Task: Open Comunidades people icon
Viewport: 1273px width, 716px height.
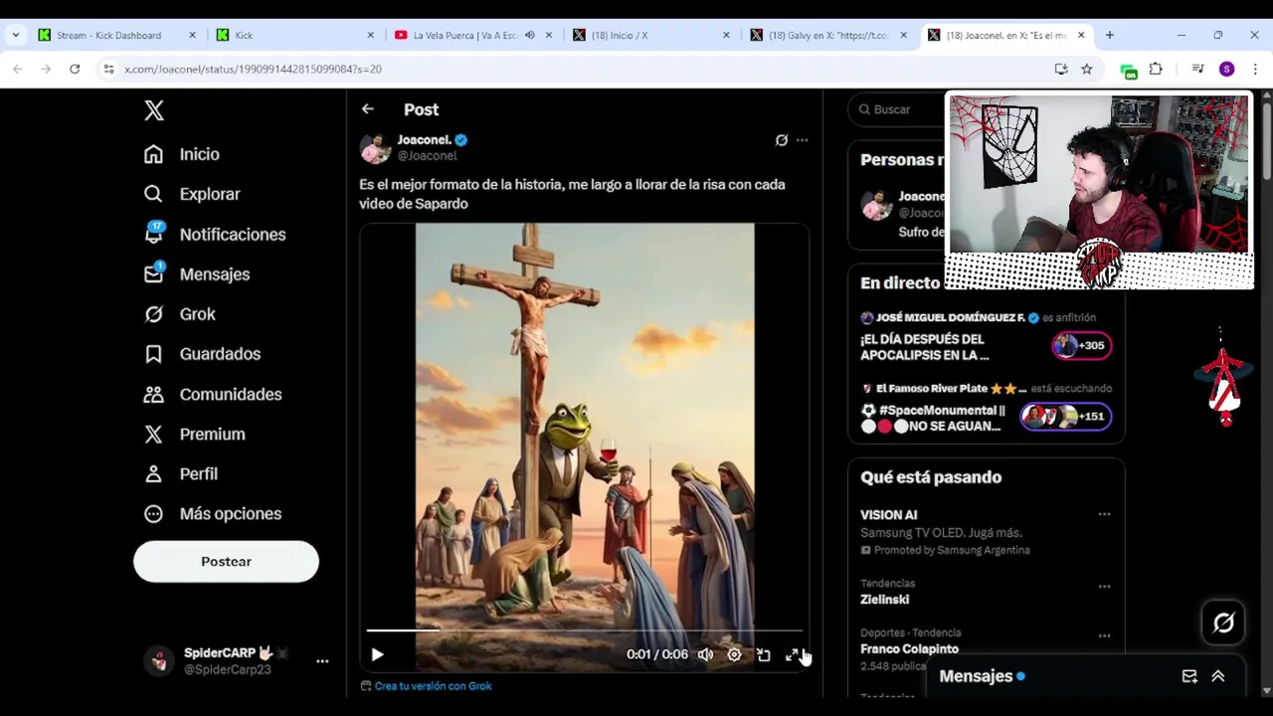Action: pyautogui.click(x=153, y=394)
